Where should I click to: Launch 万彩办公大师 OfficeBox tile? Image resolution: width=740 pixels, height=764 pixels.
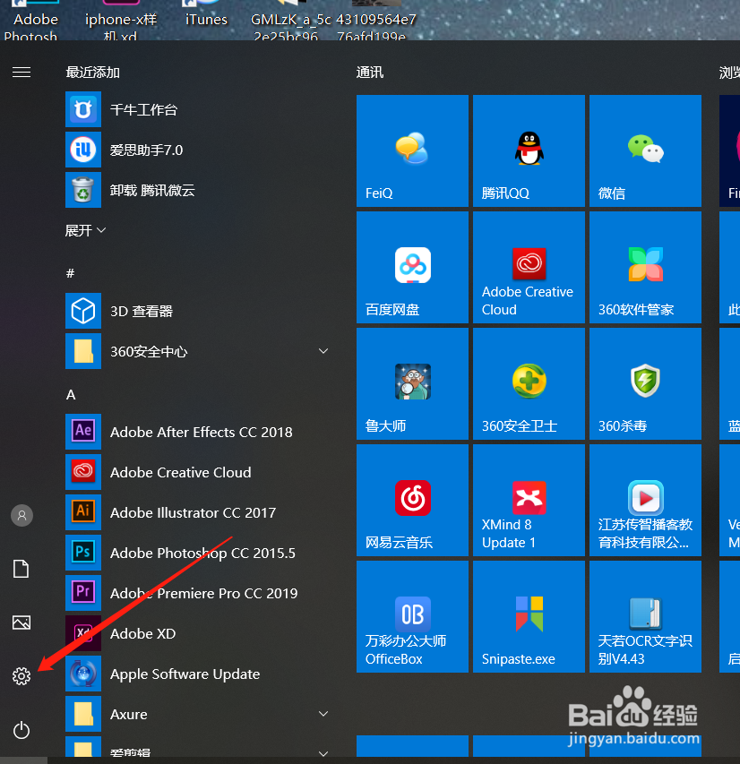pyautogui.click(x=412, y=616)
